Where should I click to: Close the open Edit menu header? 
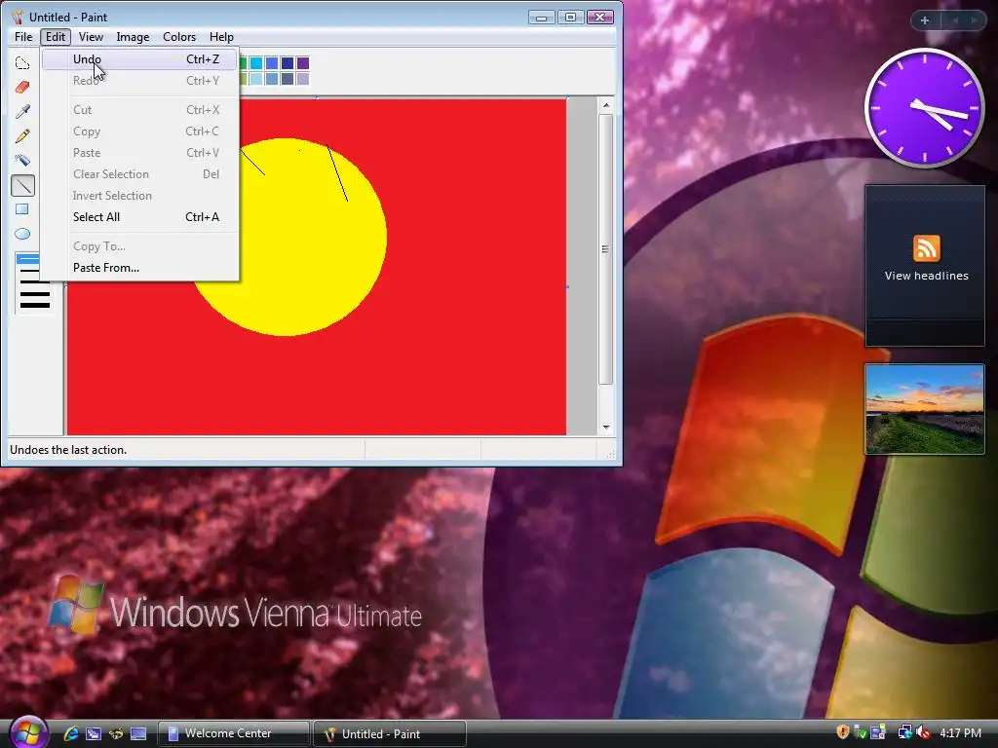(x=56, y=37)
